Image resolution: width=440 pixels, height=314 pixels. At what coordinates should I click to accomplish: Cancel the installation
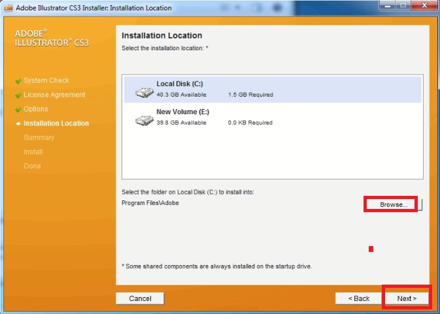(x=140, y=298)
